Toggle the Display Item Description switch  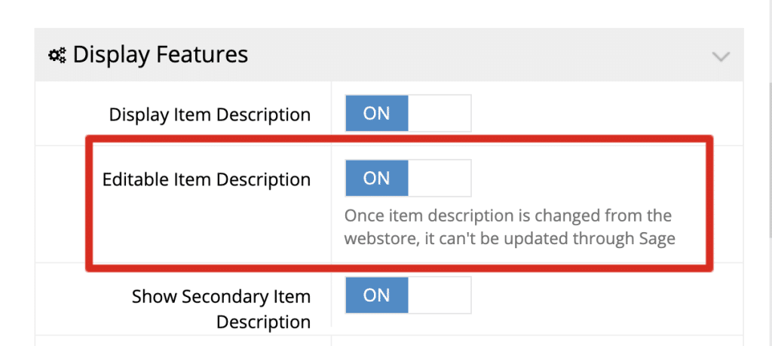pyautogui.click(x=408, y=113)
